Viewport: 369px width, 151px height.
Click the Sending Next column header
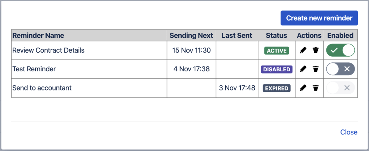pyautogui.click(x=191, y=35)
